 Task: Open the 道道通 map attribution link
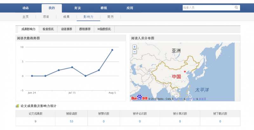point(202,99)
